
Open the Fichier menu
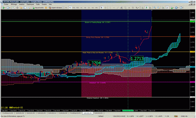point(6,4)
